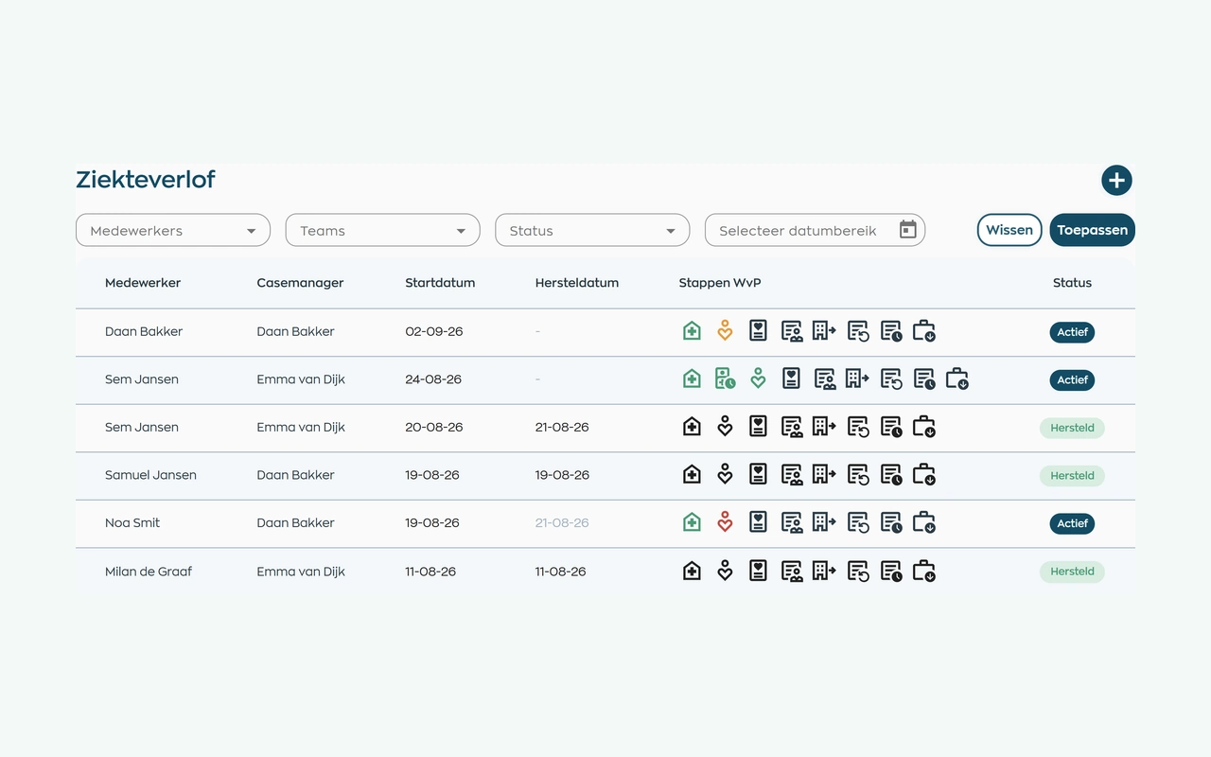Select briefcase-download icon in Milan de Graaf's row
The width and height of the screenshot is (1211, 757).
(923, 572)
